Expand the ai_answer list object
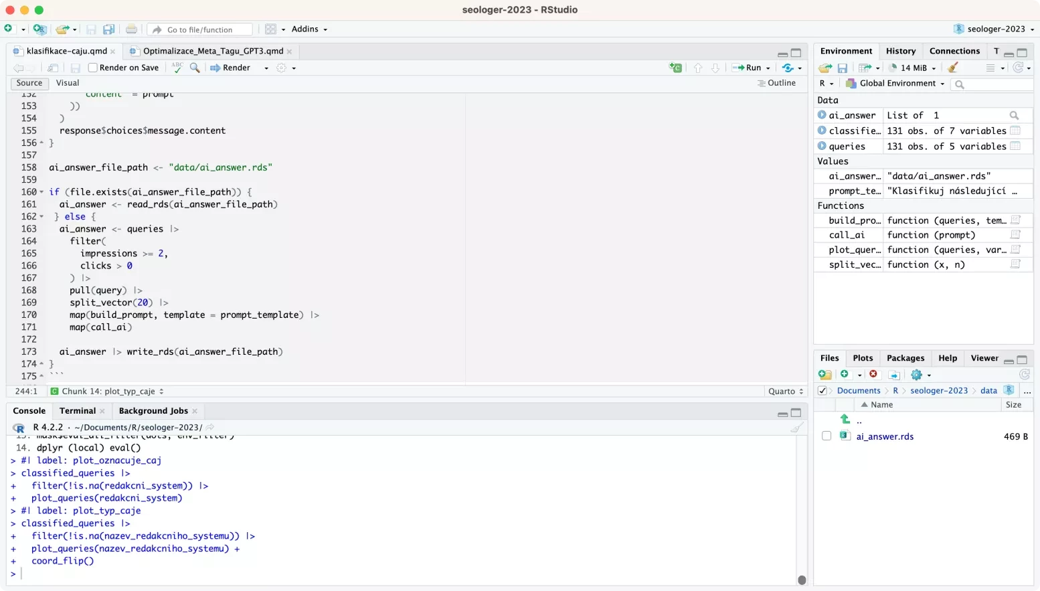Image resolution: width=1040 pixels, height=591 pixels. click(822, 115)
